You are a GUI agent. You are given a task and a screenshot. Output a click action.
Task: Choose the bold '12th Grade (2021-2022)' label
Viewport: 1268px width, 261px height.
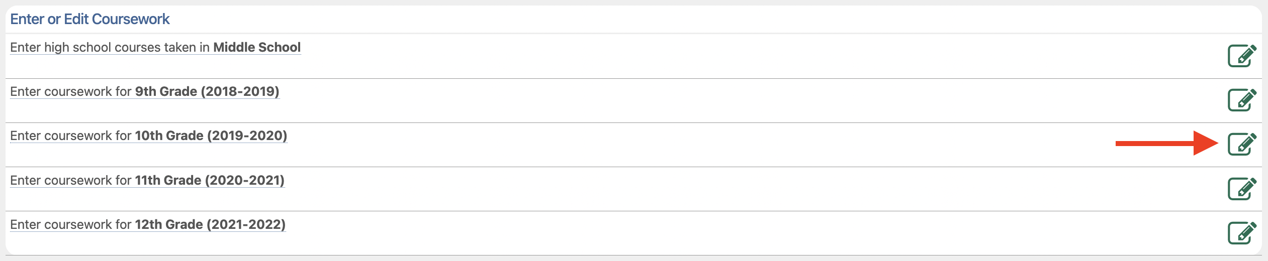click(210, 224)
